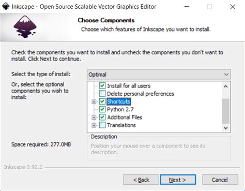Click the component list scrollbar thumb

click(226, 111)
